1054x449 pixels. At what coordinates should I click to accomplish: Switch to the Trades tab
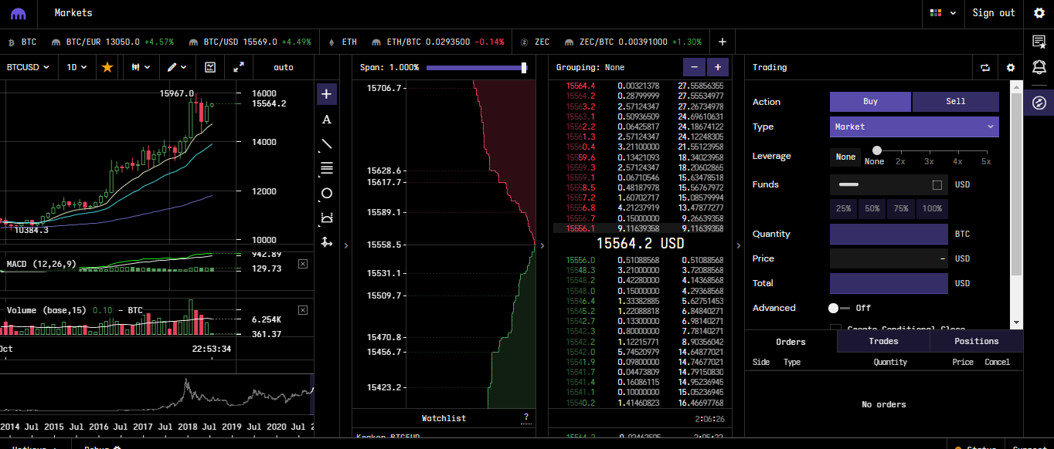click(x=883, y=341)
